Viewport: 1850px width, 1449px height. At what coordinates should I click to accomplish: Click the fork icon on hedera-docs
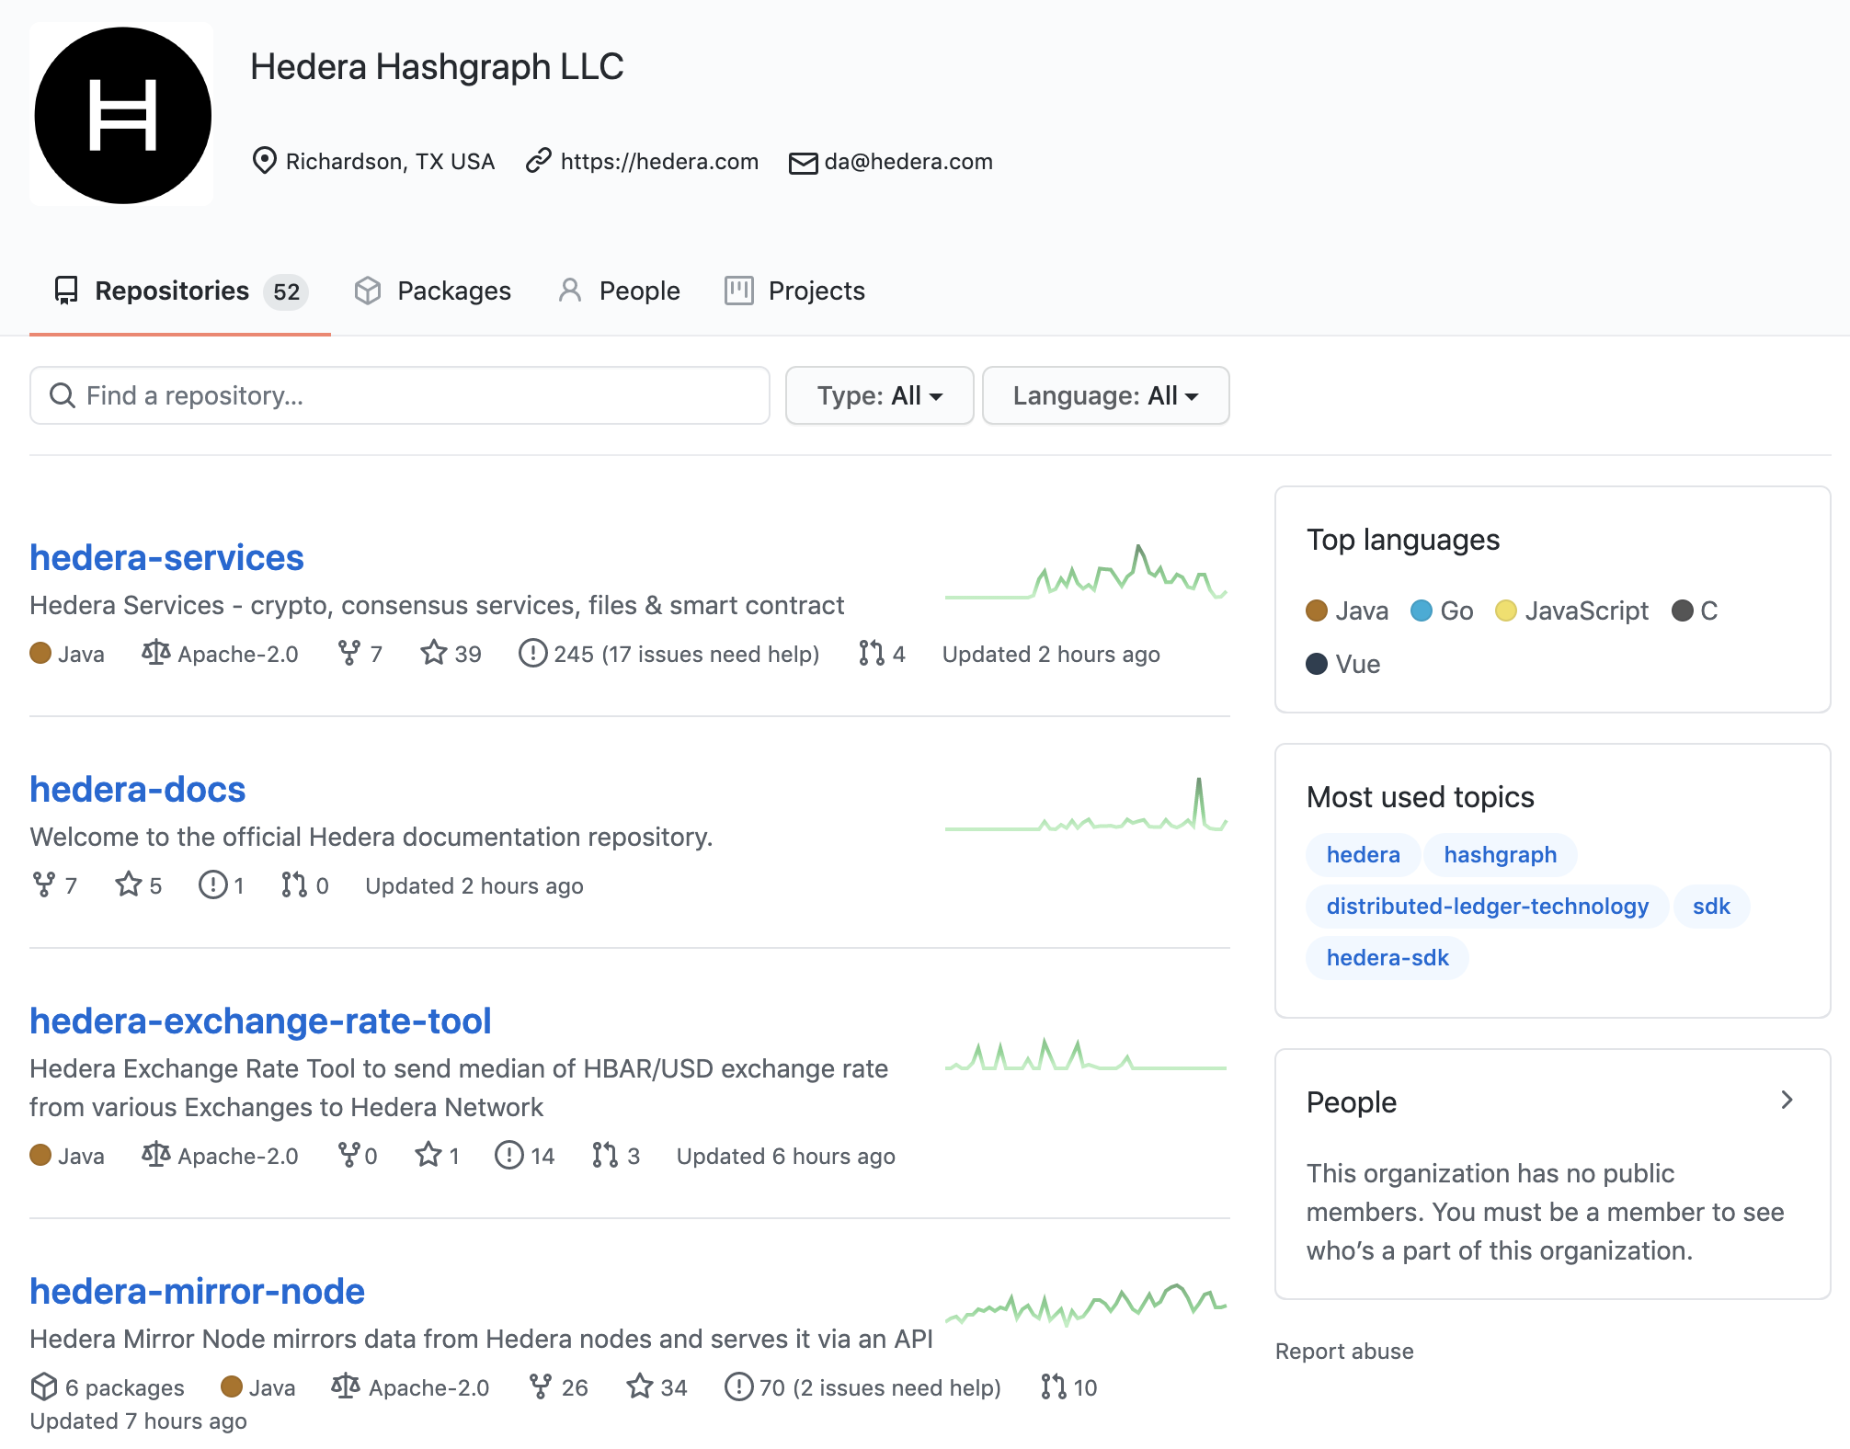coord(43,885)
